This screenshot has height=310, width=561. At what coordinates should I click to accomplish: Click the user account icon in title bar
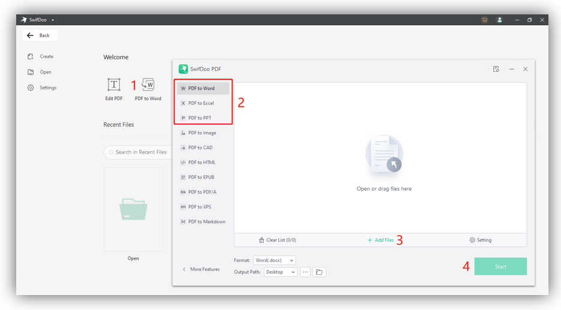tap(499, 20)
